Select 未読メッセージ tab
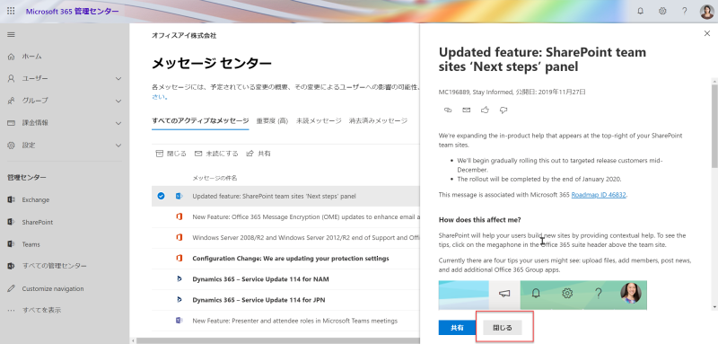 point(319,121)
